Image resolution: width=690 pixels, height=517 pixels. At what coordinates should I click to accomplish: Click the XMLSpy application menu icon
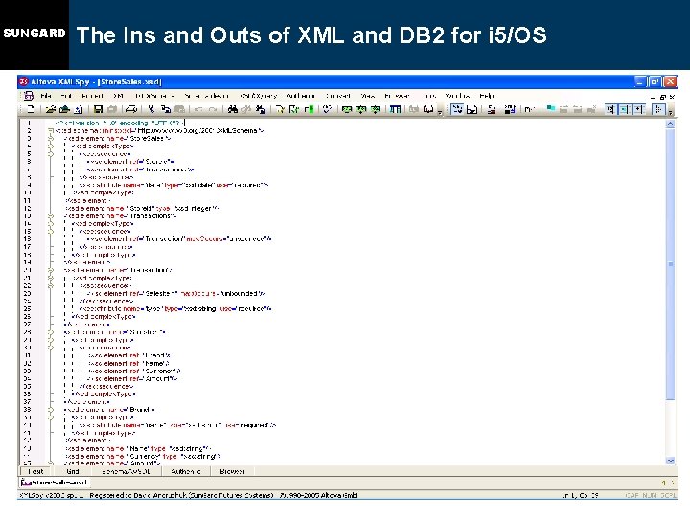29,96
